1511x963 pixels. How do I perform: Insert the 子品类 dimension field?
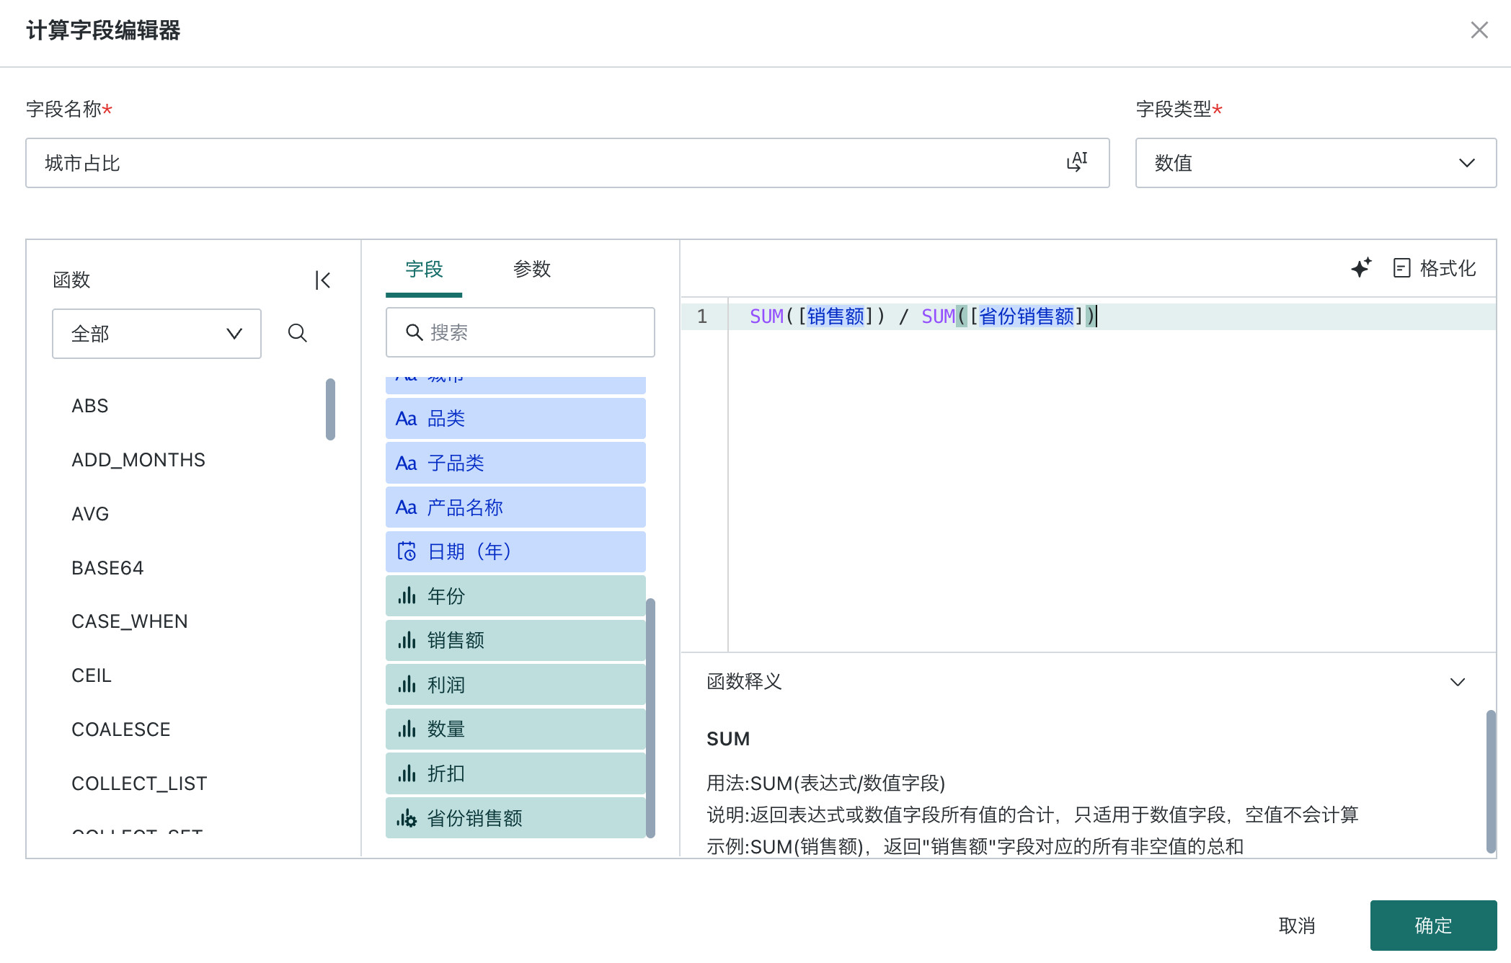point(515,463)
